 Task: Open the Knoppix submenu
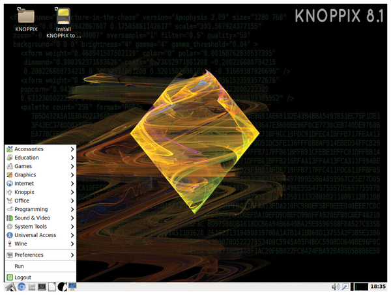click(x=40, y=192)
